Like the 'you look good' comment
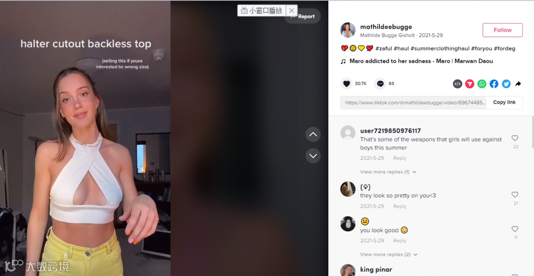534x276 pixels. 515,229
